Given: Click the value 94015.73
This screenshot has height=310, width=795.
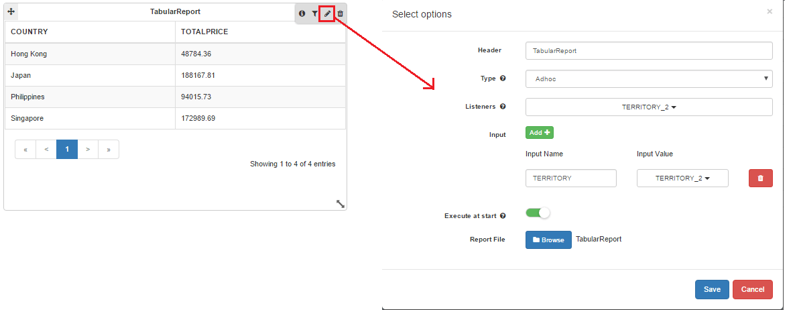Looking at the screenshot, I should pos(196,97).
